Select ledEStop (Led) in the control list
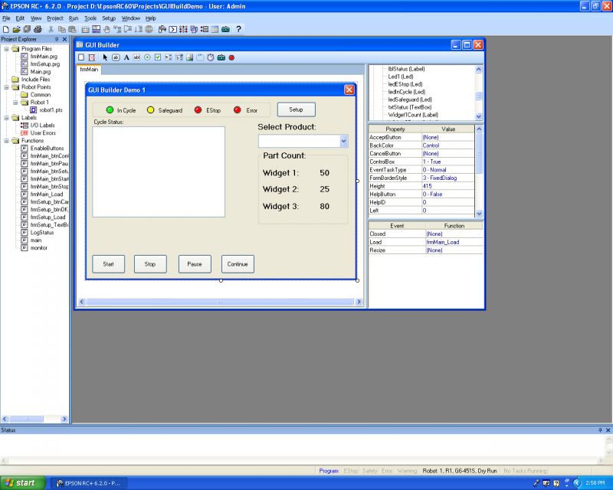Screen dimensions: 613x490 click(x=405, y=84)
